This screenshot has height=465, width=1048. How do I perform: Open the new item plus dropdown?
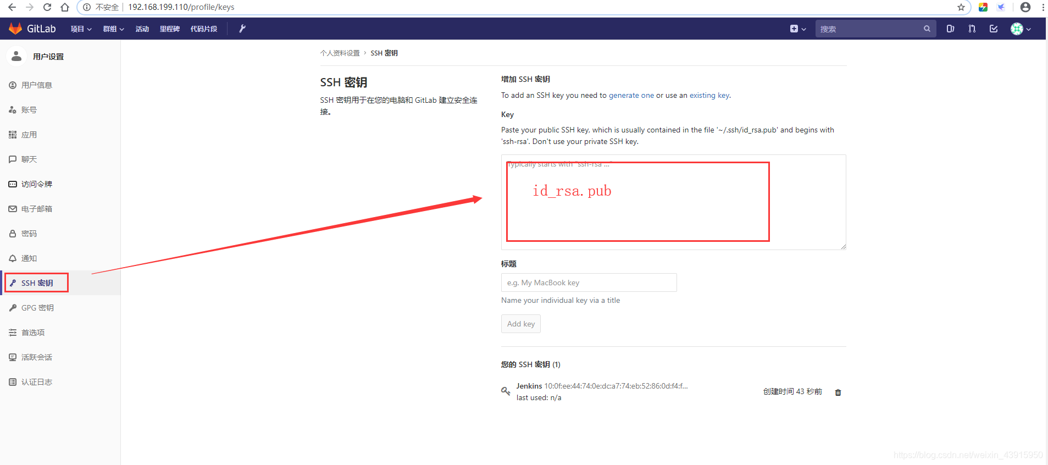point(798,29)
